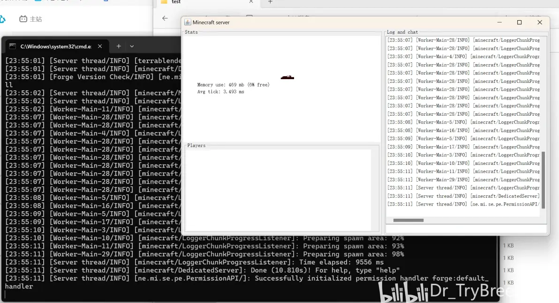Click the horizontal scrollbar thumb in Log and chat

[408, 220]
